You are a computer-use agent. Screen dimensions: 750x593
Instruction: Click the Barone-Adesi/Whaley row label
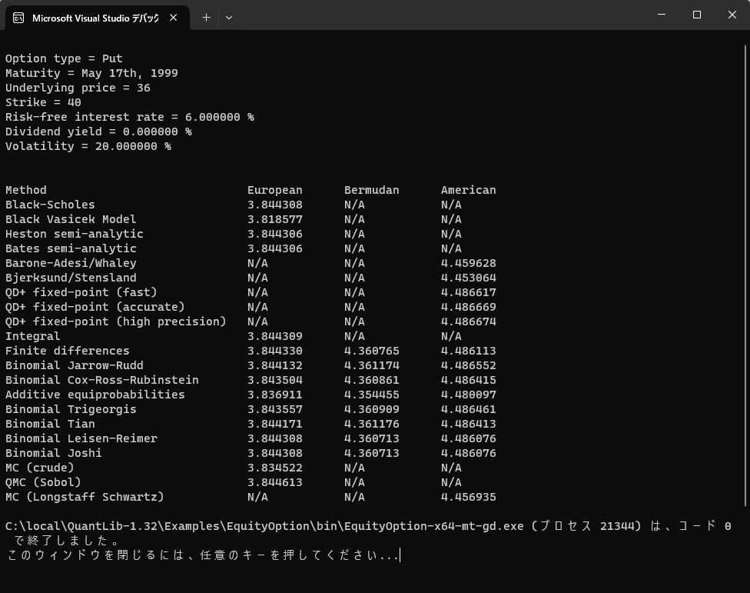(x=71, y=263)
